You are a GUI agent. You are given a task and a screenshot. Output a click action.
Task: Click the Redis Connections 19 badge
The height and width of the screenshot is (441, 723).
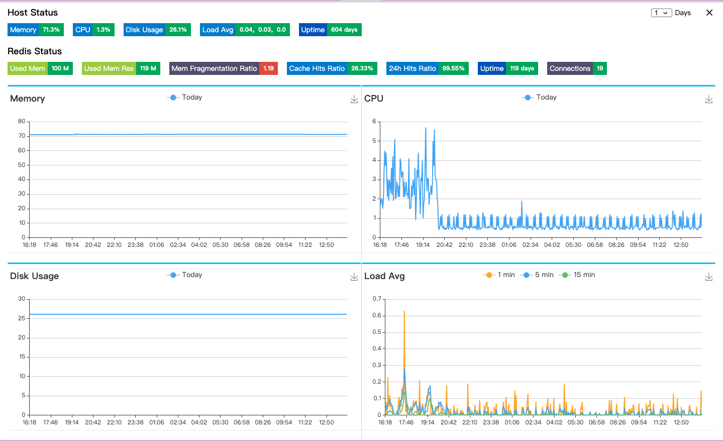(x=577, y=68)
